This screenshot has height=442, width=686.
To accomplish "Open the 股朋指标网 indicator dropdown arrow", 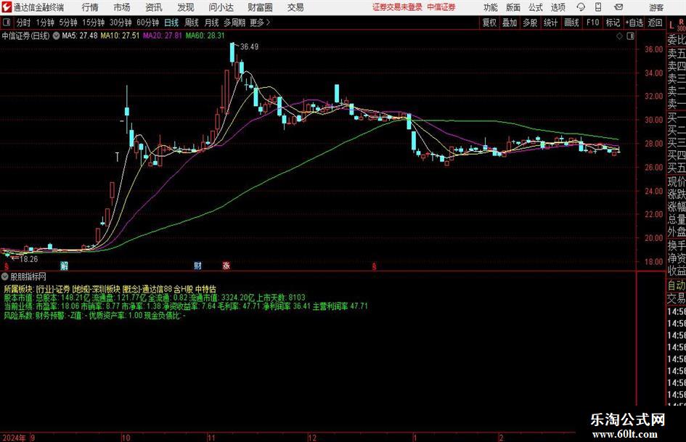I will click(5, 277).
